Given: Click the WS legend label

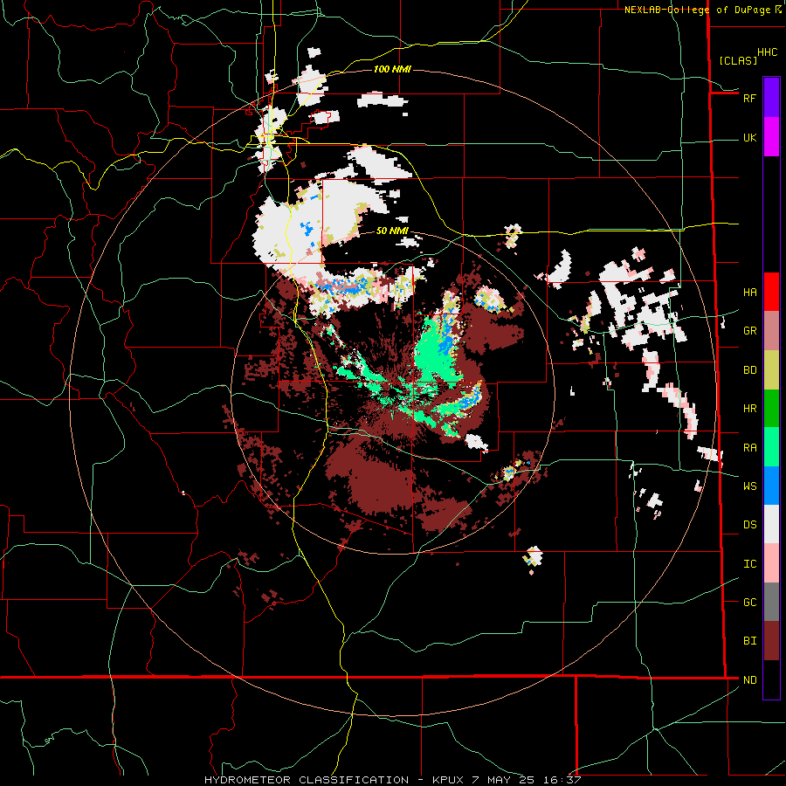Looking at the screenshot, I should [749, 486].
